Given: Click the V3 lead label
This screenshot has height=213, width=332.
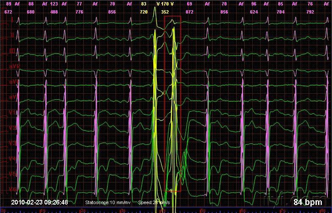Looking at the screenshot, I should 12,143.
